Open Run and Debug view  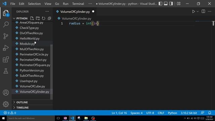point(6,48)
